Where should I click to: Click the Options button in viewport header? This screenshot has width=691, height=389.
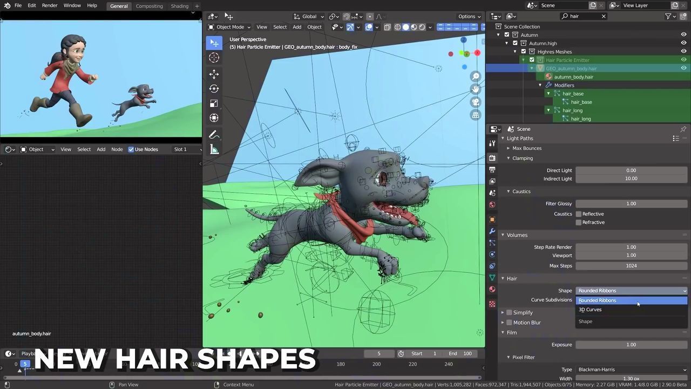[469, 16]
